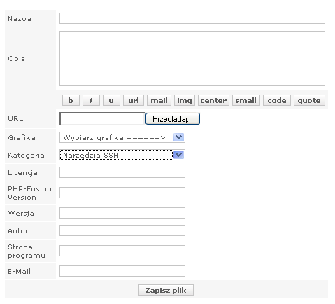Screen dimensions: 335x304
Task: Apply bold with the b button
Action: click(x=71, y=100)
